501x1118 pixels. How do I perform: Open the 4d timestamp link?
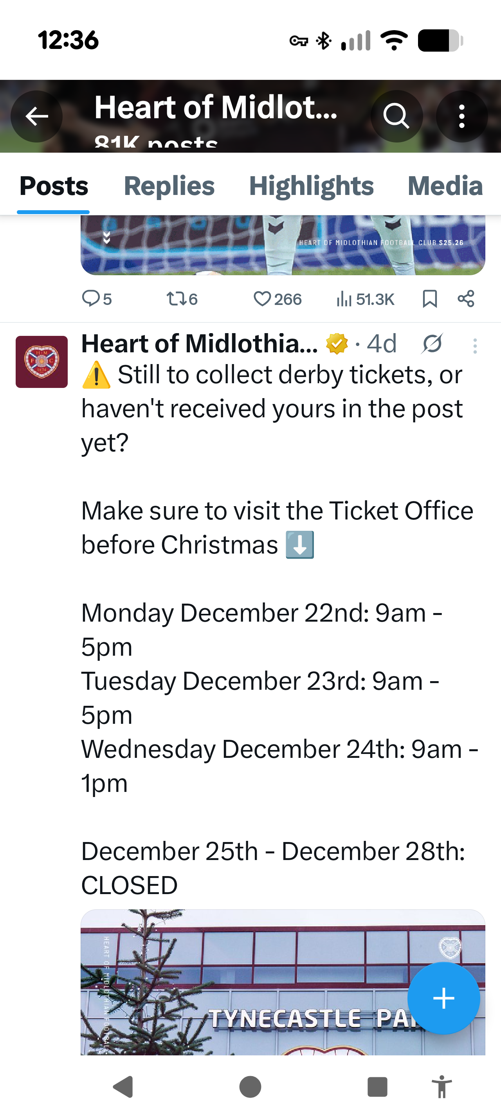381,344
